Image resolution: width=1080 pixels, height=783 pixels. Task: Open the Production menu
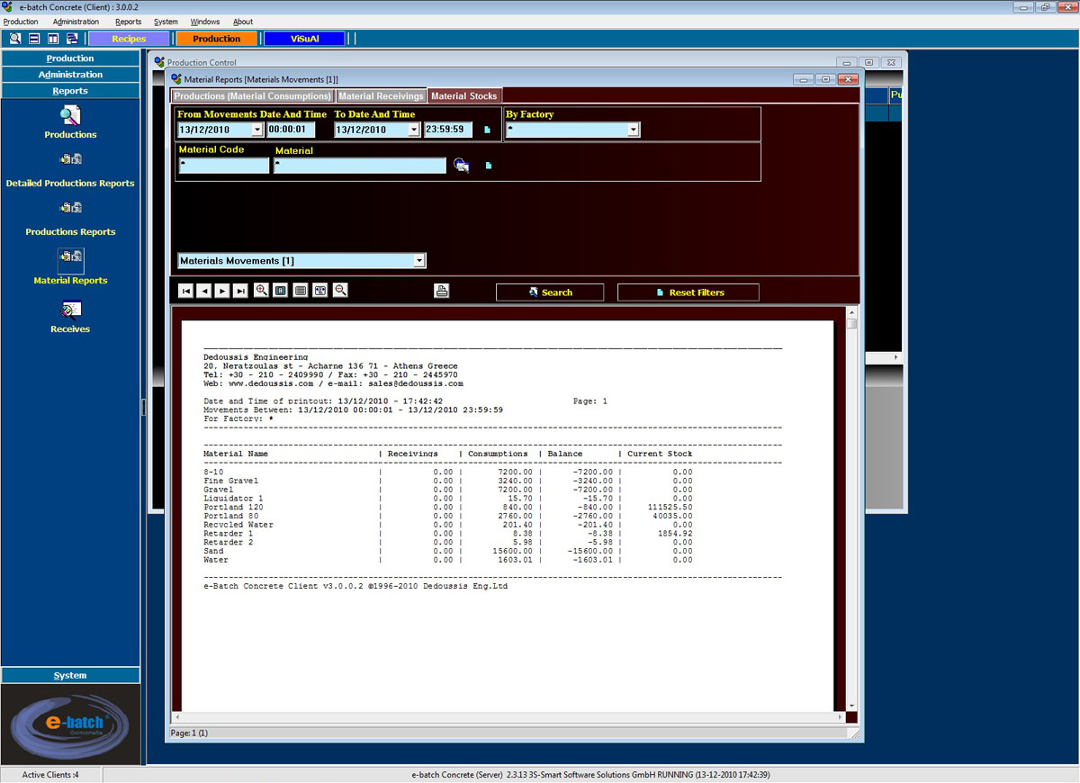[21, 22]
